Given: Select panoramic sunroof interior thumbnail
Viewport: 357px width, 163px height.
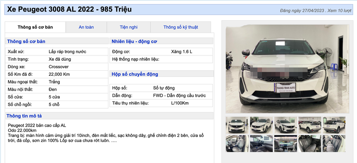Looking at the screenshot, I should pyautogui.click(x=286, y=144).
